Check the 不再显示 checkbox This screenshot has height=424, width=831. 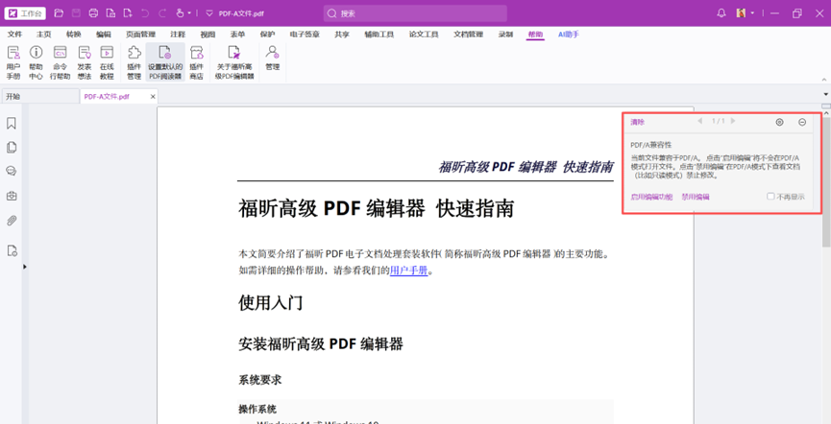[770, 197]
